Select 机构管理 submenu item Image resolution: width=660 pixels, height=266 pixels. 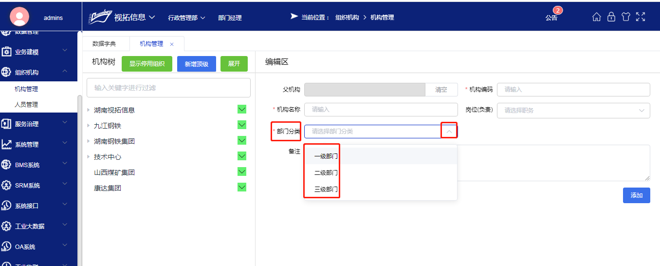[26, 89]
